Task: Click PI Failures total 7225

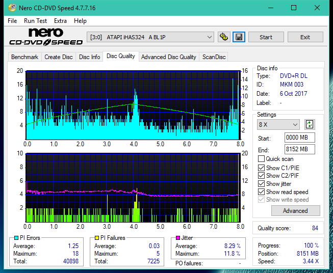Action: (153, 261)
